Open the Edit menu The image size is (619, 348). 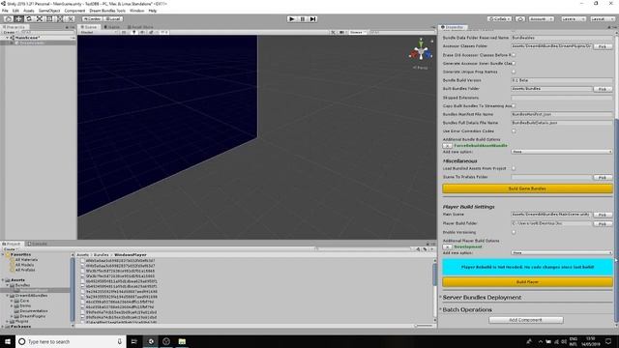[x=15, y=11]
